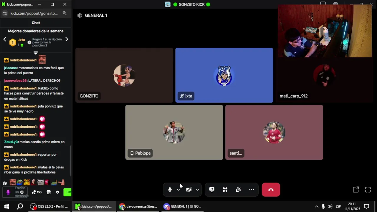Screen dimensions: 377x212
Task: Click the Chat header in Kick popout
Action: point(36,23)
